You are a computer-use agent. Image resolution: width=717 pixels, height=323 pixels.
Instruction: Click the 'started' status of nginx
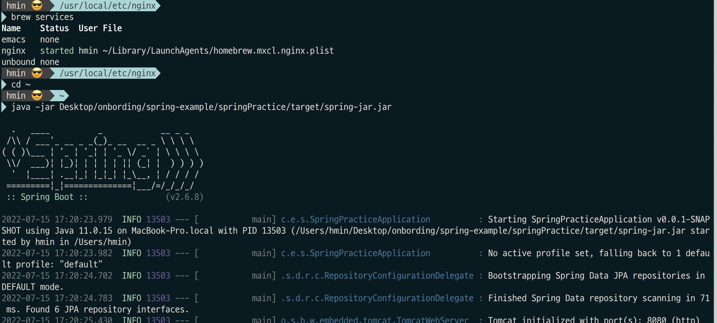click(x=57, y=51)
